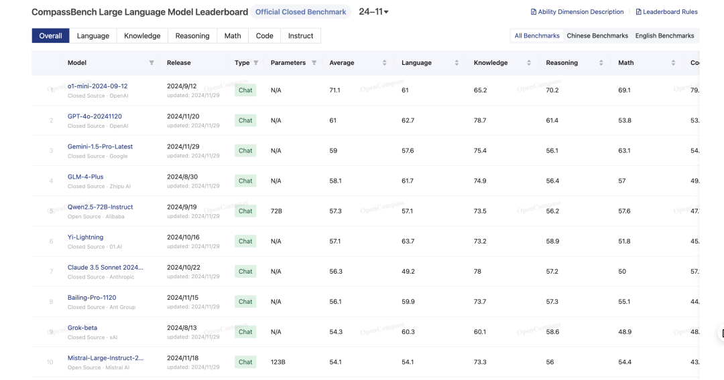Sort by Math score column

point(673,63)
